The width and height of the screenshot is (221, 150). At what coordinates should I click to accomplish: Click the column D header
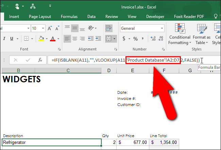108,70
